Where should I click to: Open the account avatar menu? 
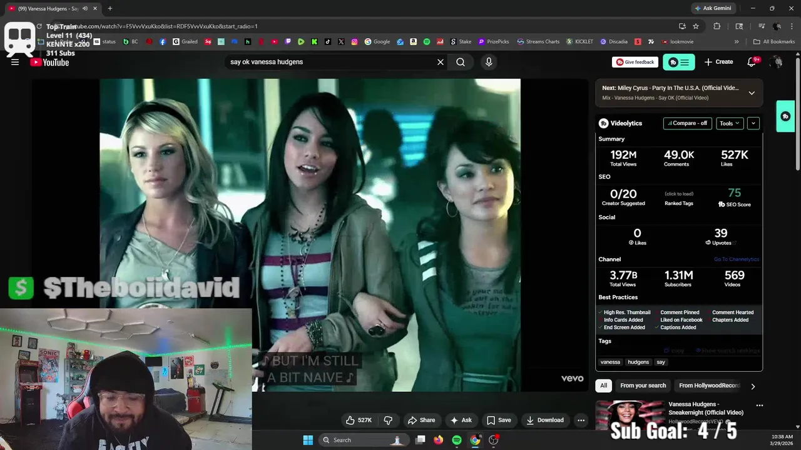pyautogui.click(x=777, y=62)
